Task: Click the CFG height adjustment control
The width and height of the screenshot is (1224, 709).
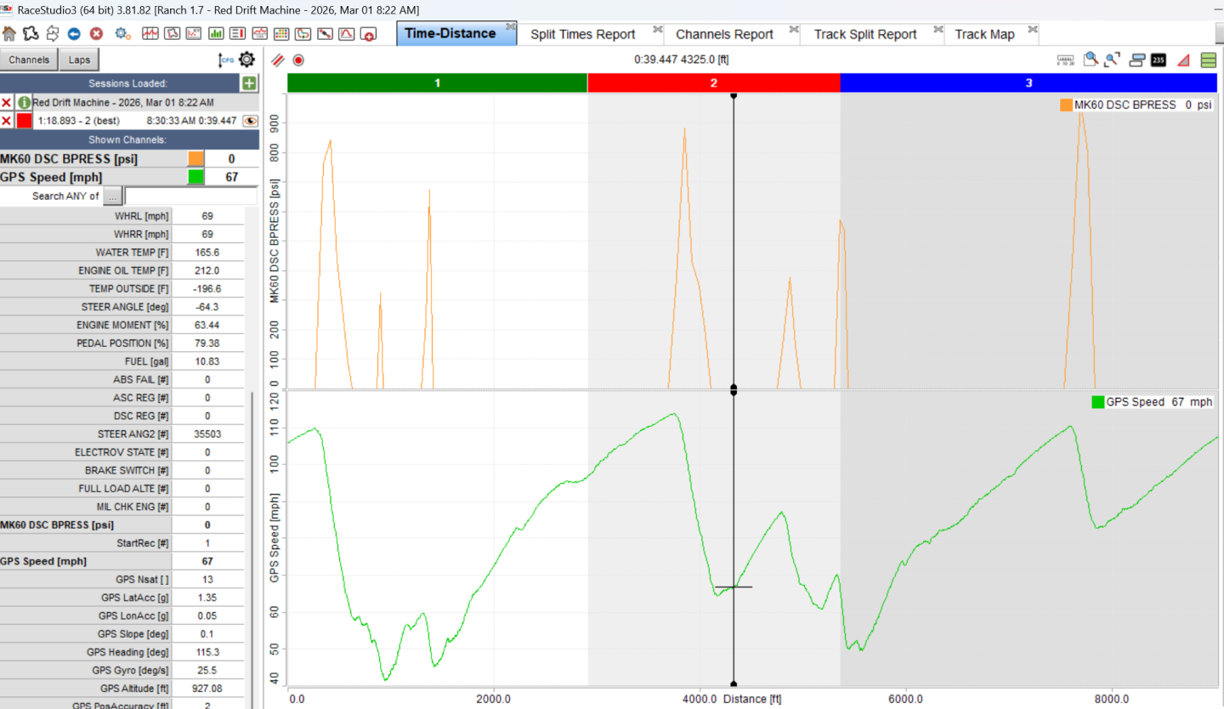Action: [x=226, y=60]
